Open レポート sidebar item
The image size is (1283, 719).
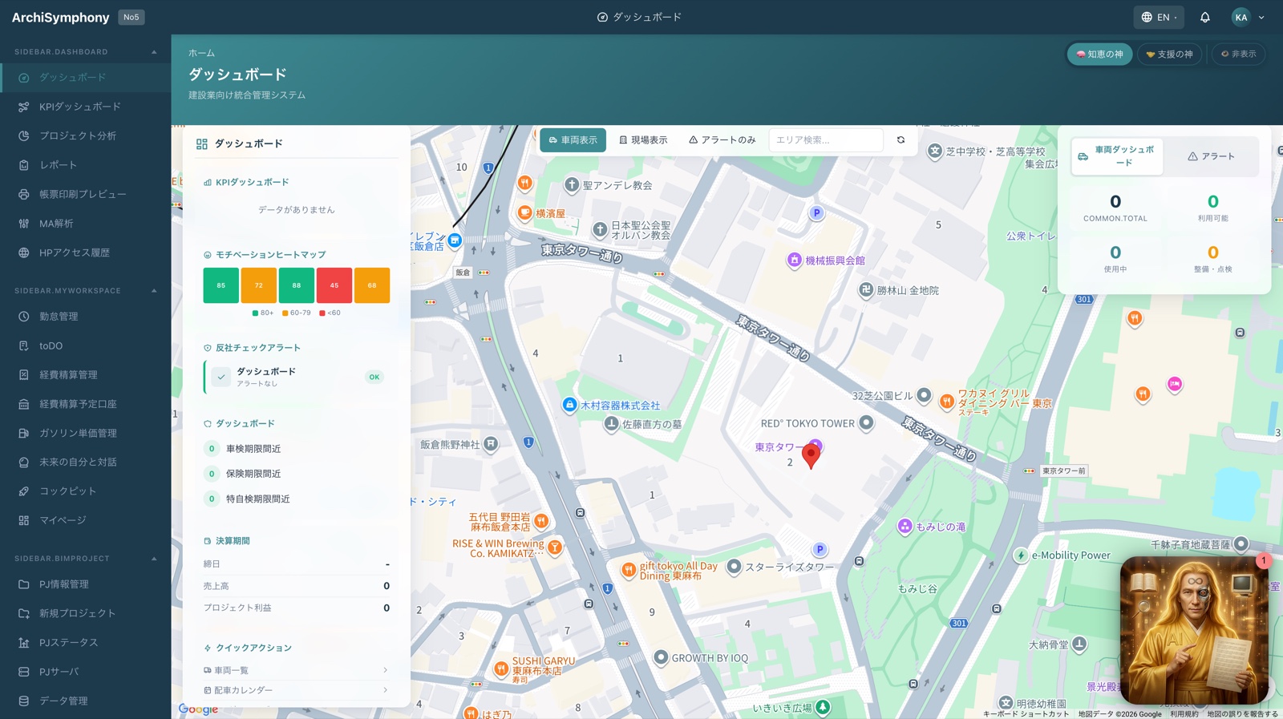pos(85,165)
